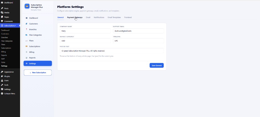This screenshot has height=117, width=260.
Task: Click the Appearance brush icon
Action: coord(2,72)
